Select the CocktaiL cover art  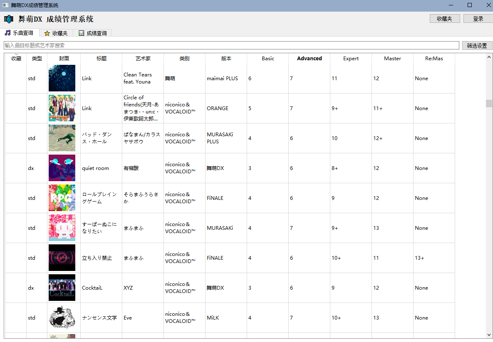pyautogui.click(x=62, y=288)
